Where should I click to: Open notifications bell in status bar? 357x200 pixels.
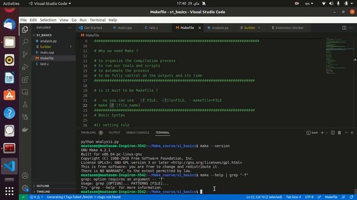pyautogui.click(x=351, y=197)
